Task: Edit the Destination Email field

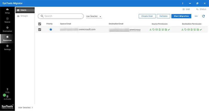Action: [x=125, y=30]
